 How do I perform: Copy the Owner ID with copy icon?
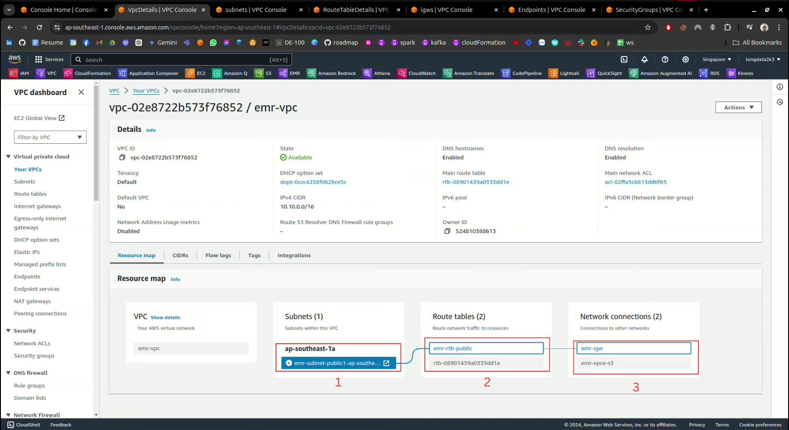click(447, 231)
